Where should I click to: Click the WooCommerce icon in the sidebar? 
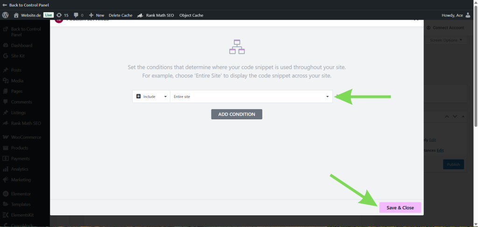tap(6, 137)
